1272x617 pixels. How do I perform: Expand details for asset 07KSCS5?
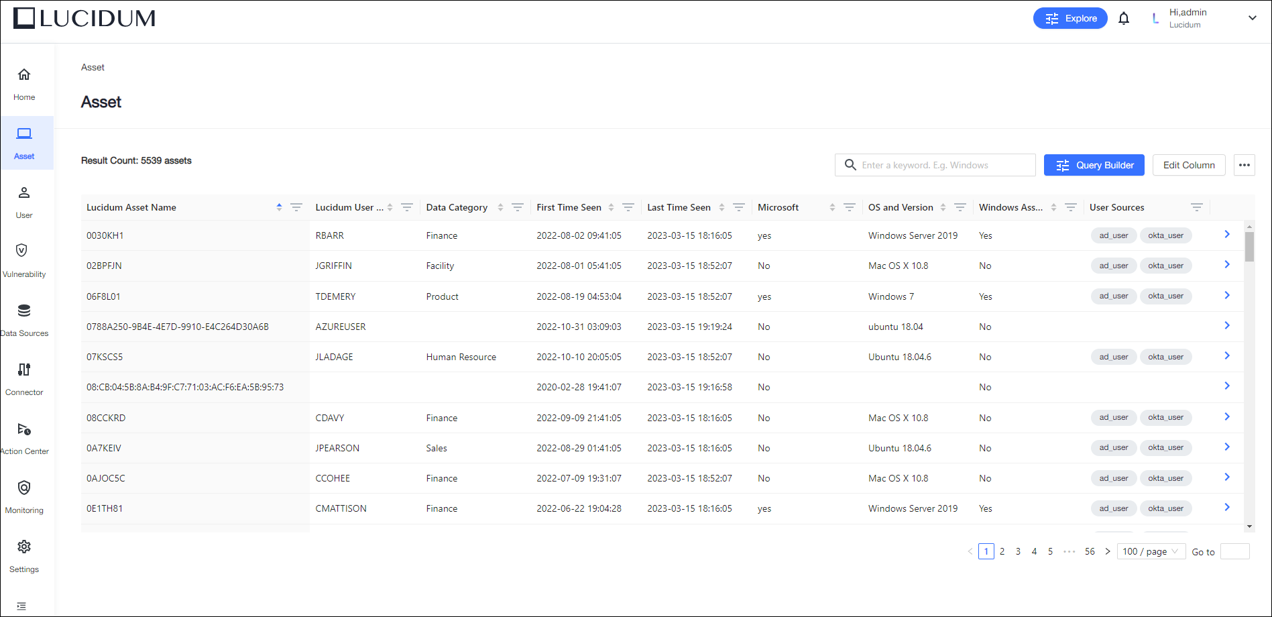point(1227,355)
